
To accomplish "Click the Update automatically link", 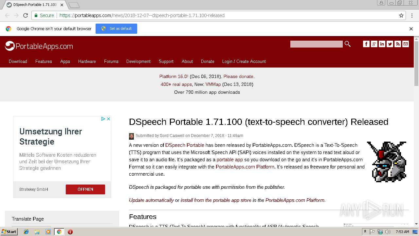I will (151, 200).
